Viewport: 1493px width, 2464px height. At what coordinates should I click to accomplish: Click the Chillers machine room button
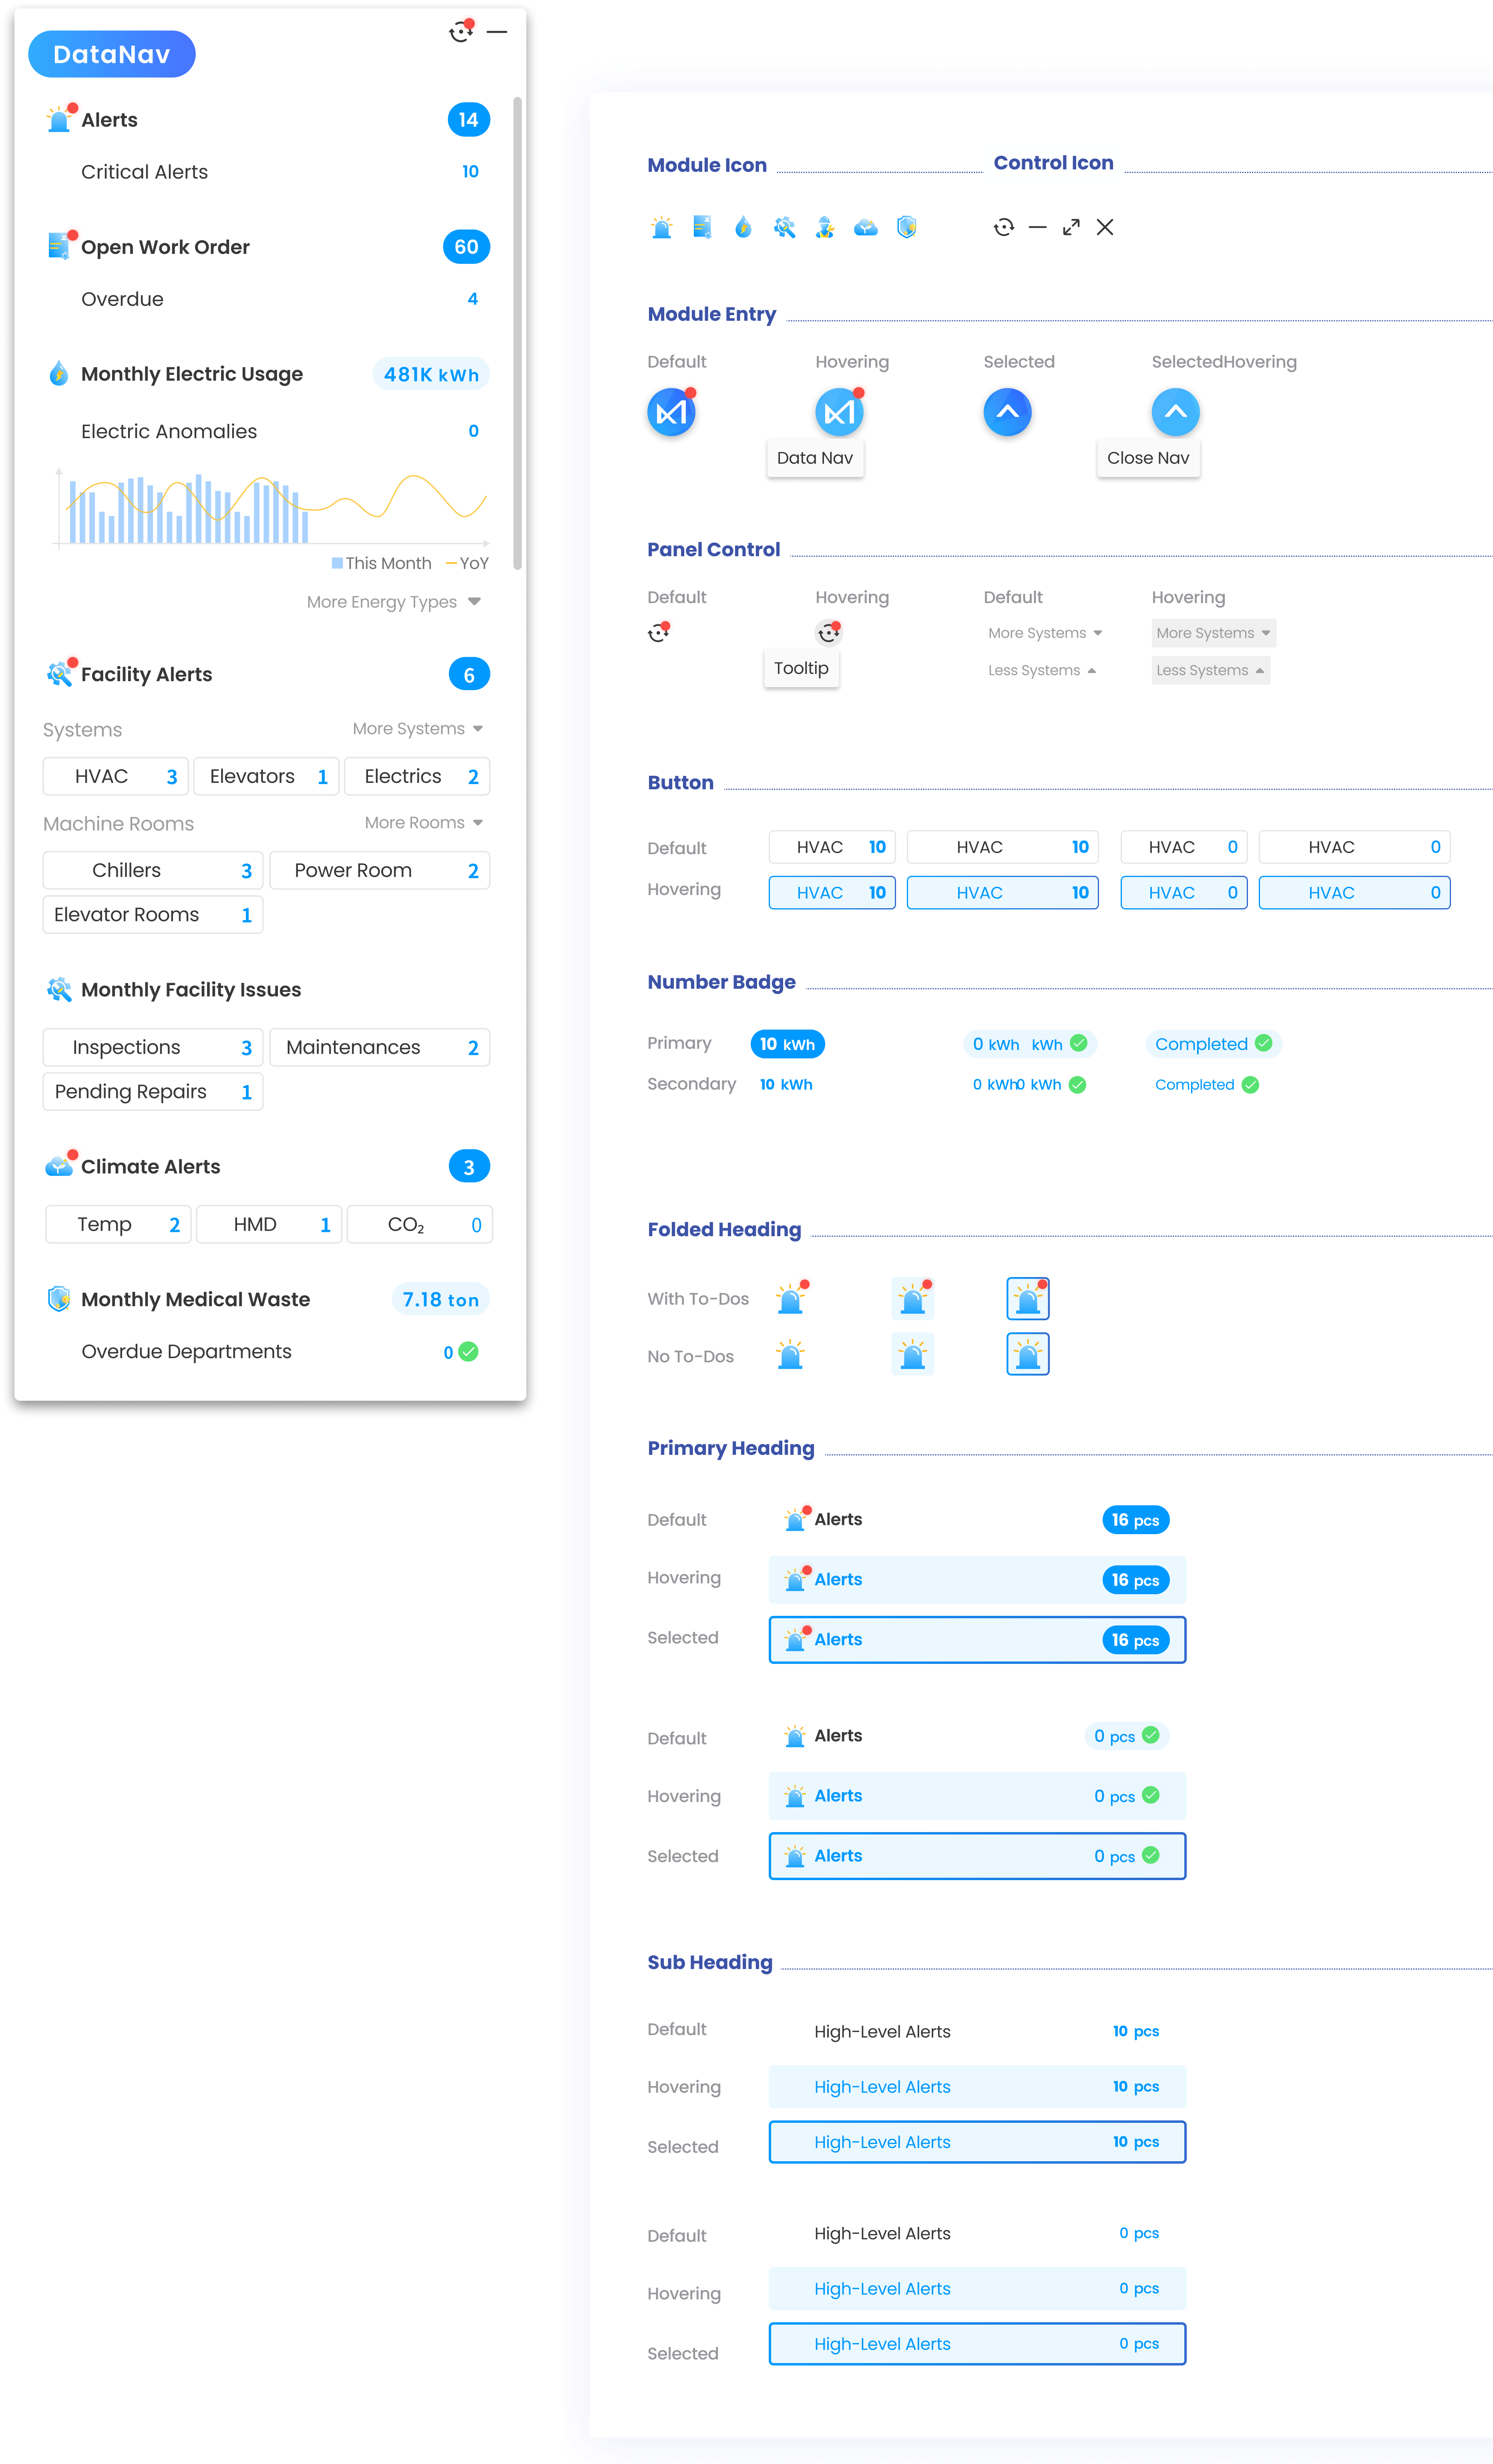[x=153, y=870]
